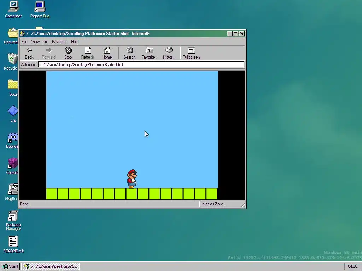Open the Search toolbar button
The height and width of the screenshot is (271, 362).
(129, 53)
